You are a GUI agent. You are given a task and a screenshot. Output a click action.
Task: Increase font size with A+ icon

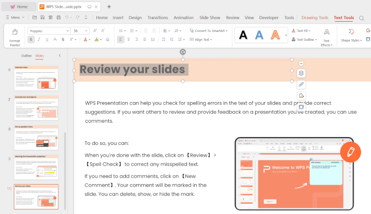point(95,30)
